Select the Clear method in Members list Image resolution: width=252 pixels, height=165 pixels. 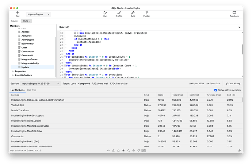pyautogui.click(x=32, y=47)
